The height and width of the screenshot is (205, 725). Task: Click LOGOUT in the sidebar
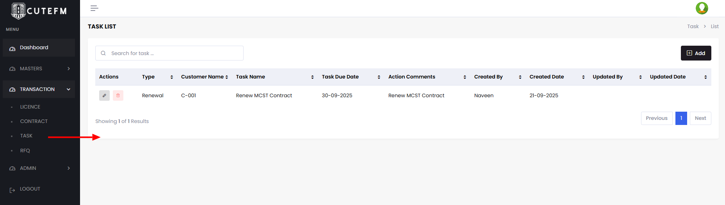pyautogui.click(x=30, y=189)
